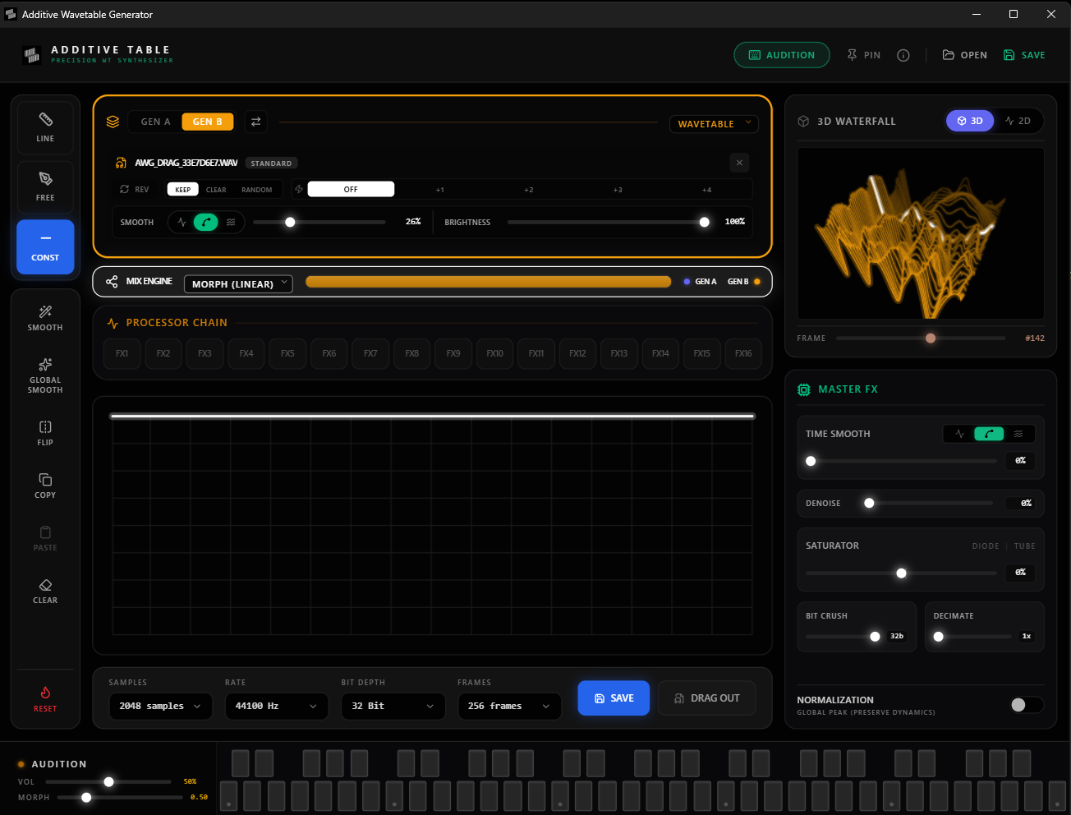The height and width of the screenshot is (815, 1071).
Task: Select the OFF octave shift option
Action: 351,189
